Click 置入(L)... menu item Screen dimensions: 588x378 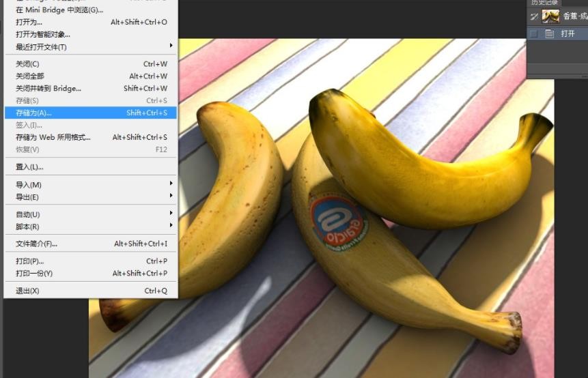90,166
